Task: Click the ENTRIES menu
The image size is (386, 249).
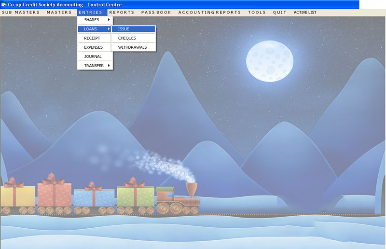Action: 90,12
